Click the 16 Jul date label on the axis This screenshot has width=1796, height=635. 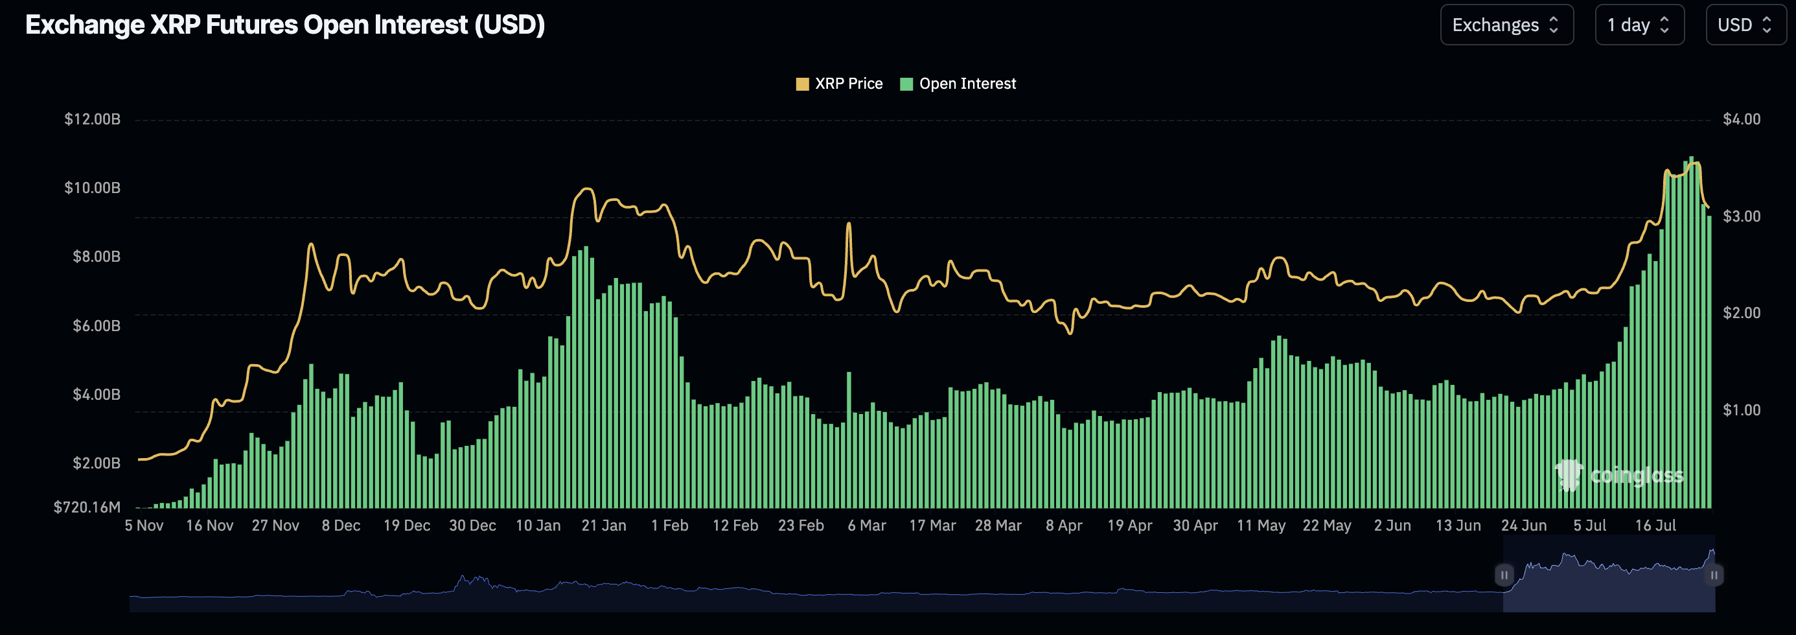click(x=1655, y=525)
